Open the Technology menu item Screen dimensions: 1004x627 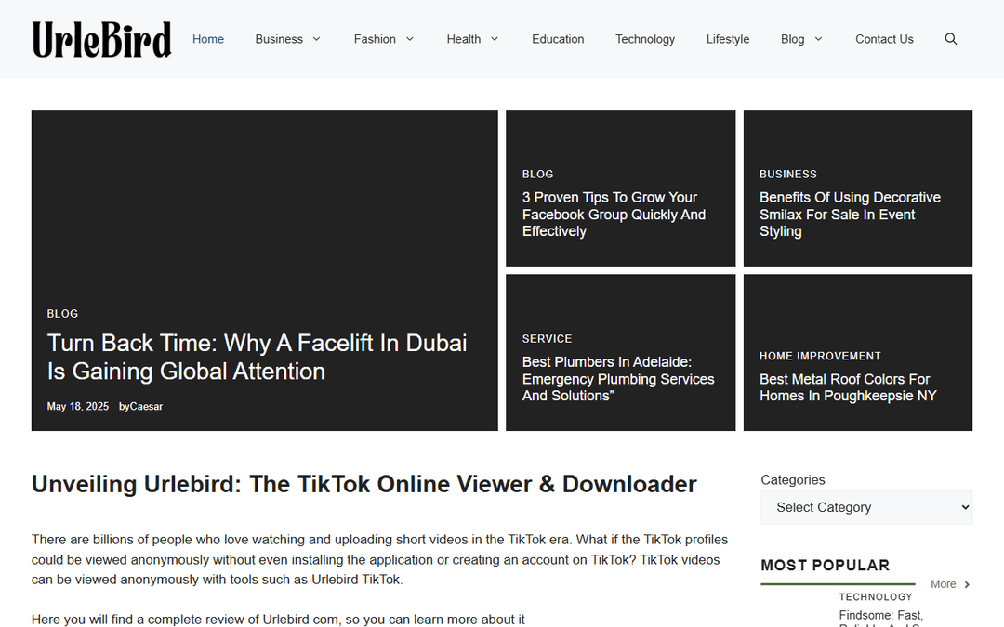645,39
